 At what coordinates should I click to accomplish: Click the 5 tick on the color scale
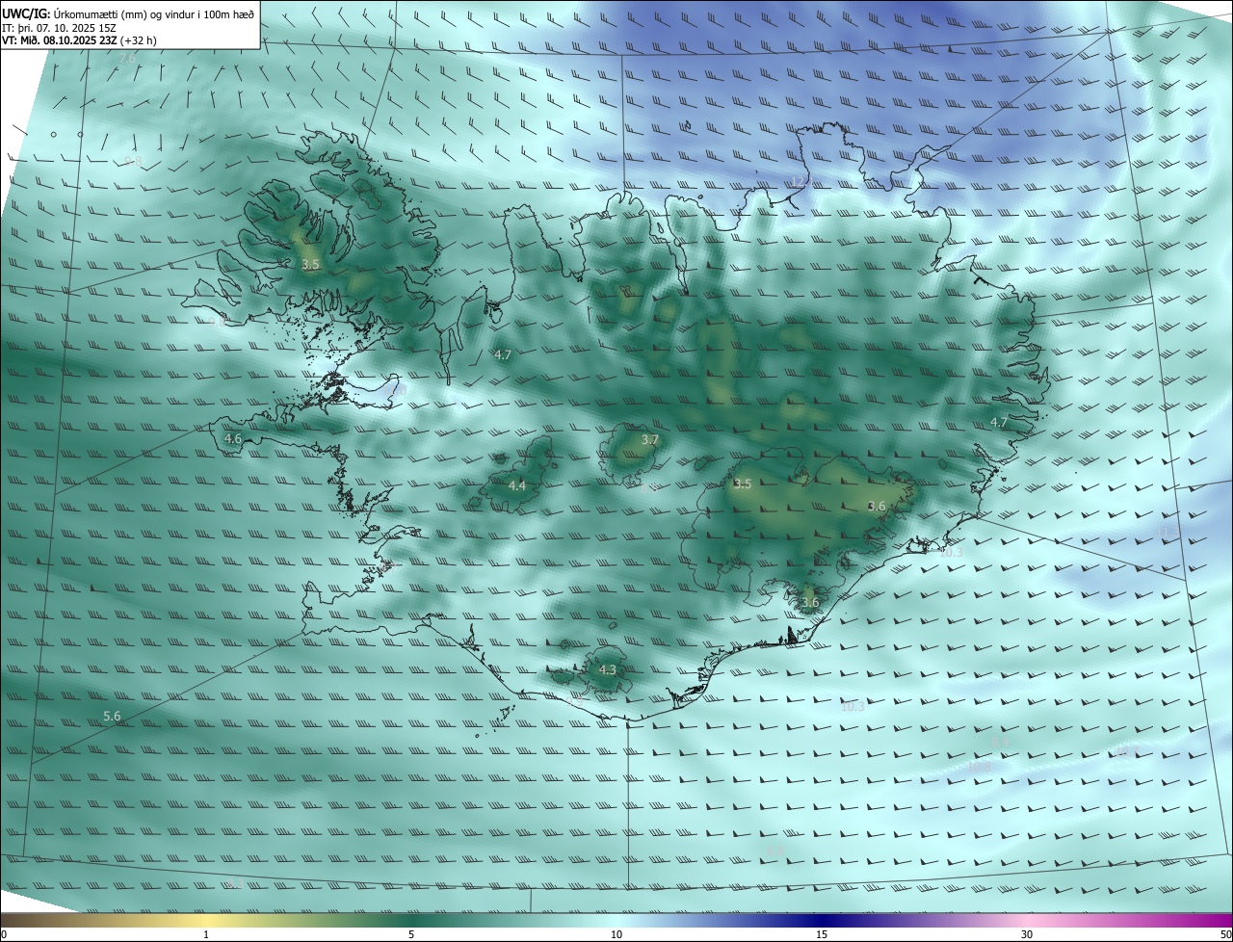click(411, 934)
